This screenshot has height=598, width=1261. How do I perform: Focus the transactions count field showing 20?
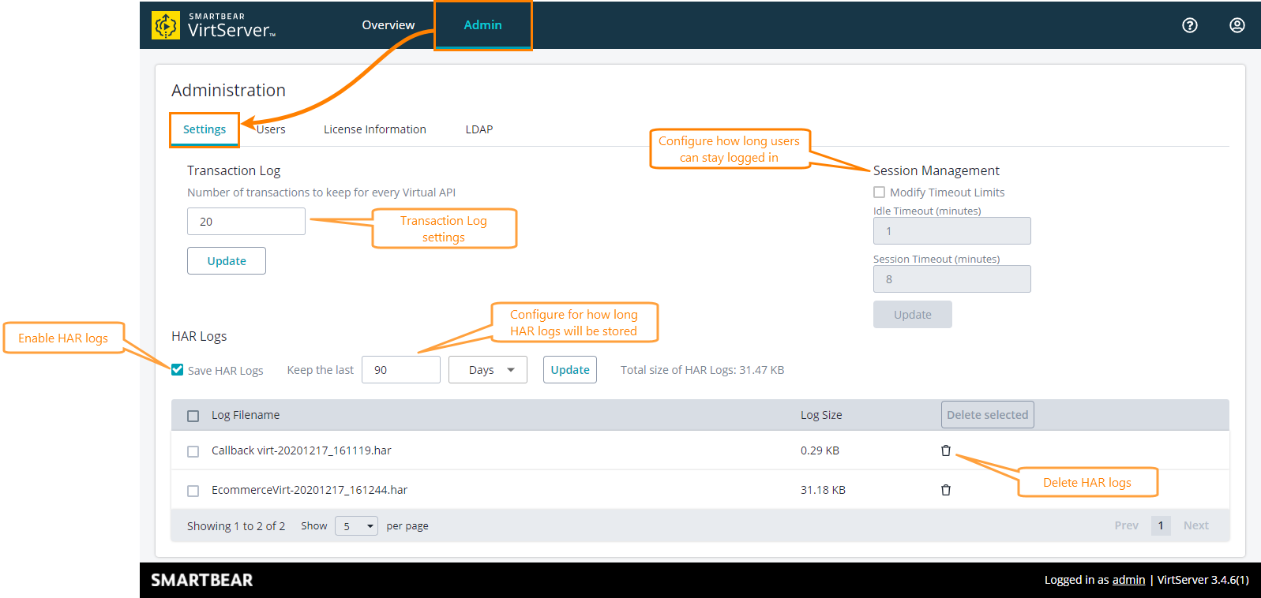(x=246, y=222)
